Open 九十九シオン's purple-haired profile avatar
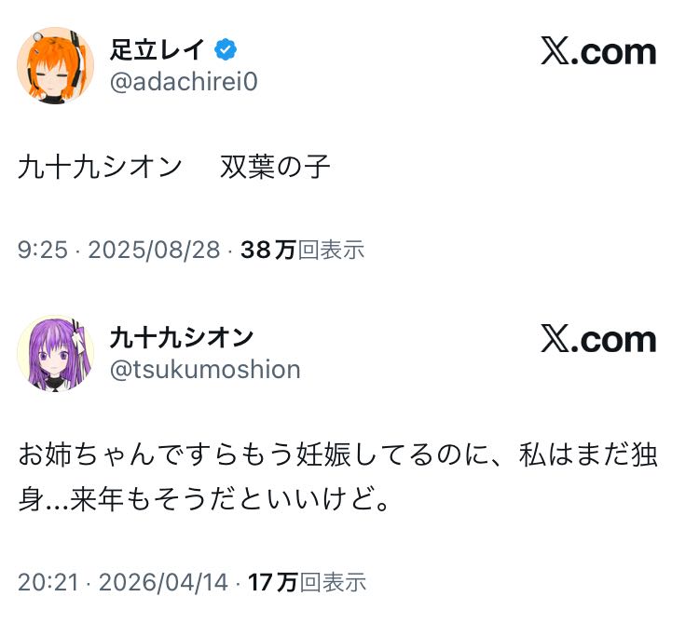The image size is (699, 624). pyautogui.click(x=56, y=353)
